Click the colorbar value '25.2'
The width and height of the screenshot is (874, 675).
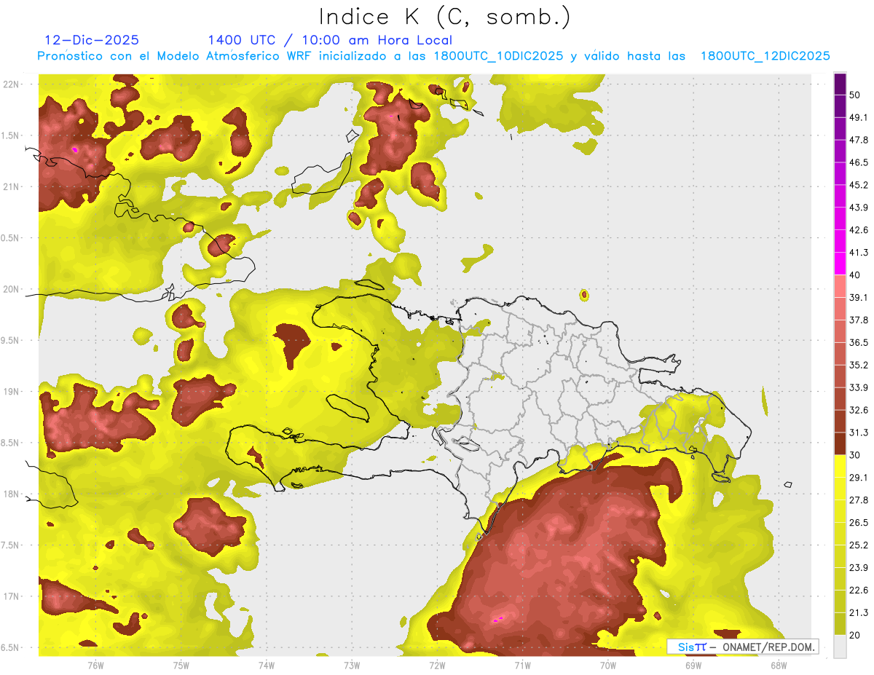[859, 545]
